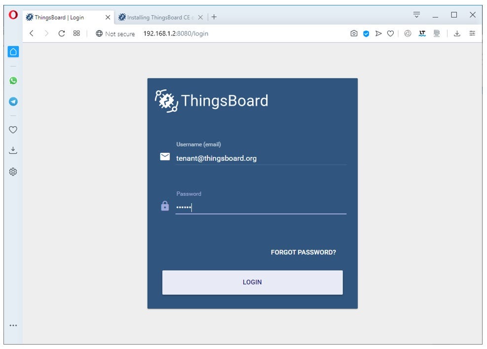Click the address bar URL 192.168.1.2:8080/login
This screenshot has height=349, width=487.
point(176,34)
